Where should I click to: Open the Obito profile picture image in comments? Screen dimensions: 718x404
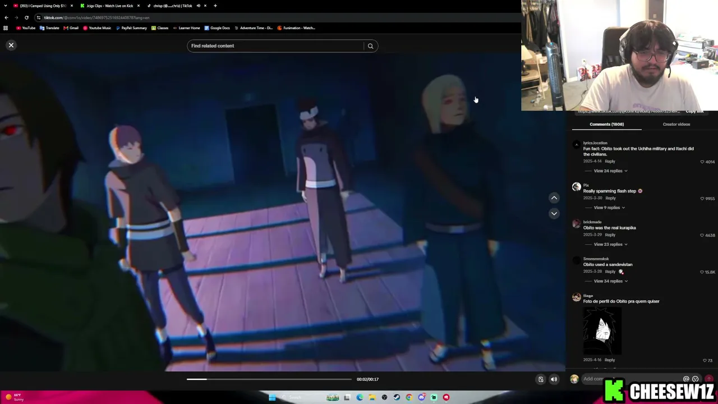(x=602, y=331)
